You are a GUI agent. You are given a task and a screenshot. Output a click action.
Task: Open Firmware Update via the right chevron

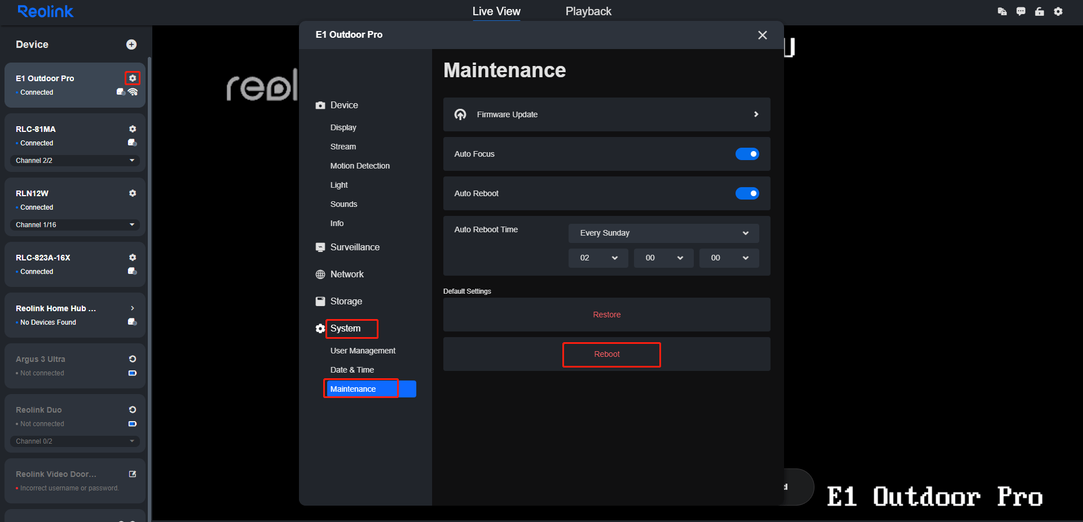click(756, 114)
